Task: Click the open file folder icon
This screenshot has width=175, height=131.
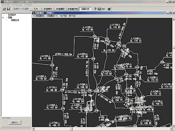Action: (x=5, y=9)
